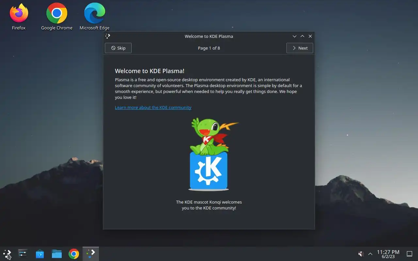Click the 'Welcome to KDE Plasma!' heading
The width and height of the screenshot is (418, 261).
(x=150, y=71)
